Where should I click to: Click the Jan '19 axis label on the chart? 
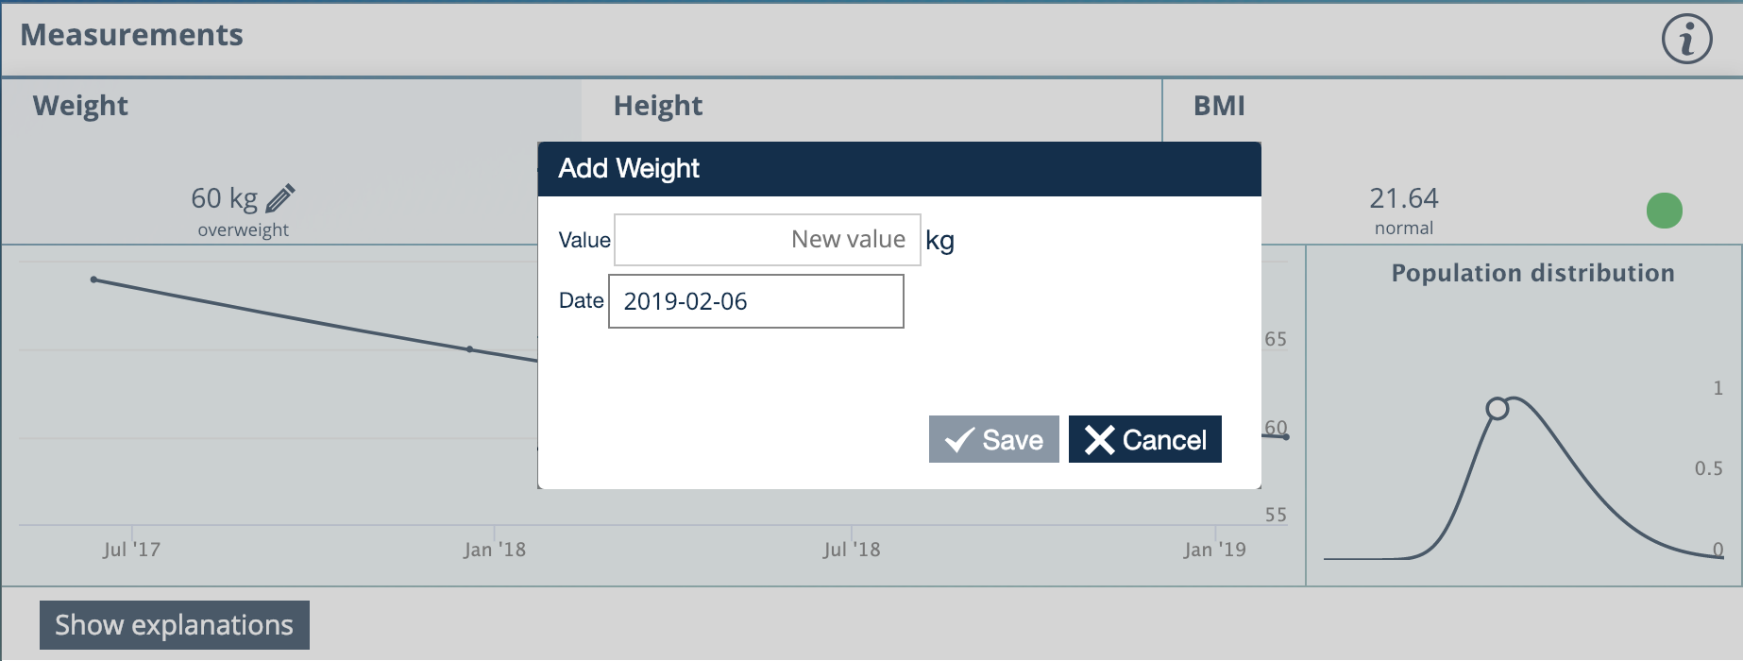click(1213, 548)
